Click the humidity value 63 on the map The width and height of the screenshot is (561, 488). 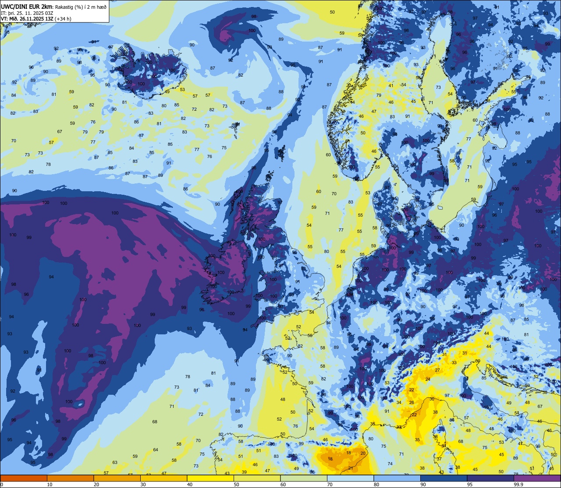[x=115, y=463]
